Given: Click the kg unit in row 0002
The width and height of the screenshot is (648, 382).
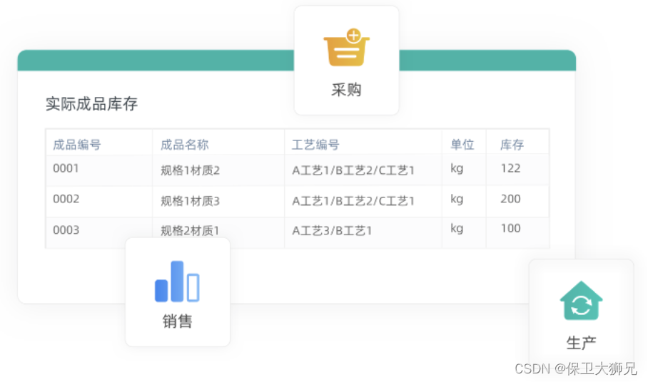Looking at the screenshot, I should pyautogui.click(x=457, y=200).
